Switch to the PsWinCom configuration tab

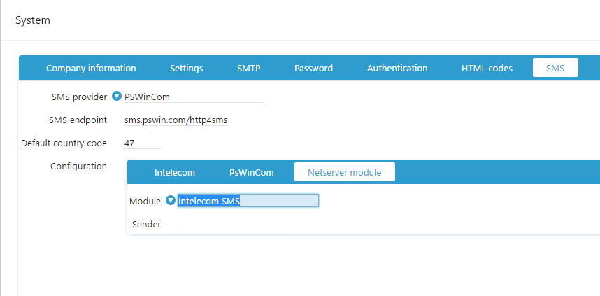252,172
